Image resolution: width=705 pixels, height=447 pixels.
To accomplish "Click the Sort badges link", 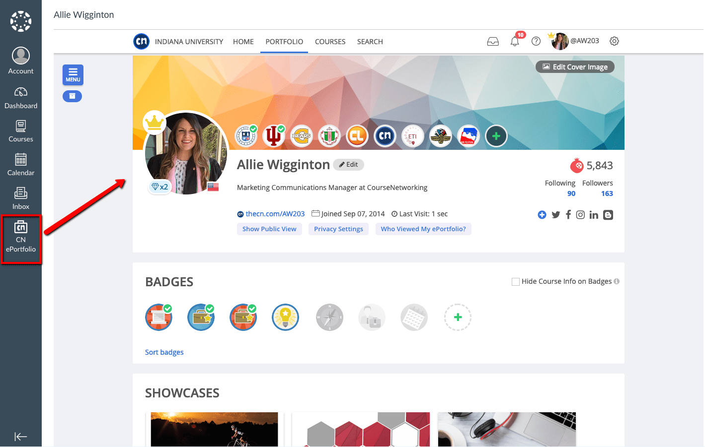I will (164, 352).
